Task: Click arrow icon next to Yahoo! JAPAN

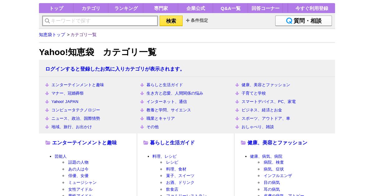Action: 47,102
